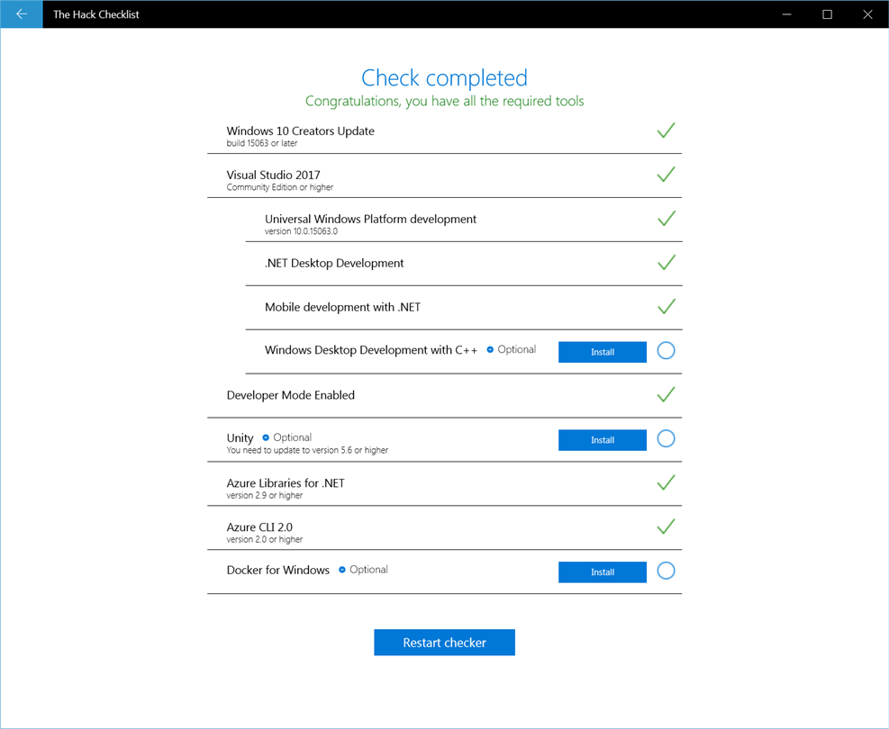The height and width of the screenshot is (729, 889).
Task: Select 'Docker for Windows' label
Action: pyautogui.click(x=277, y=571)
